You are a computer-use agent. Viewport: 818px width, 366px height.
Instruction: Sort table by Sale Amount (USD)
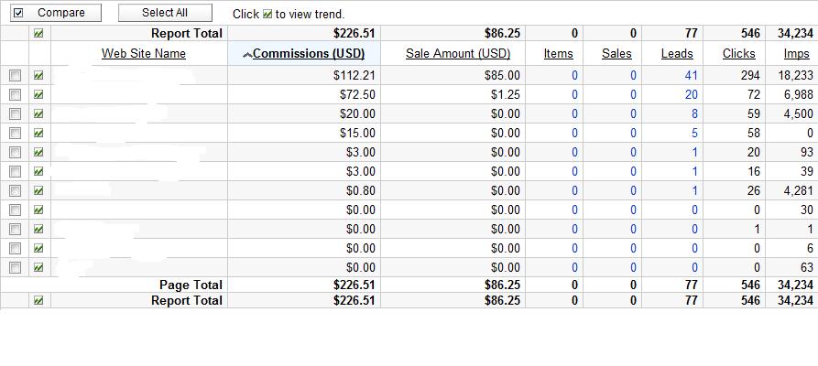tap(458, 54)
